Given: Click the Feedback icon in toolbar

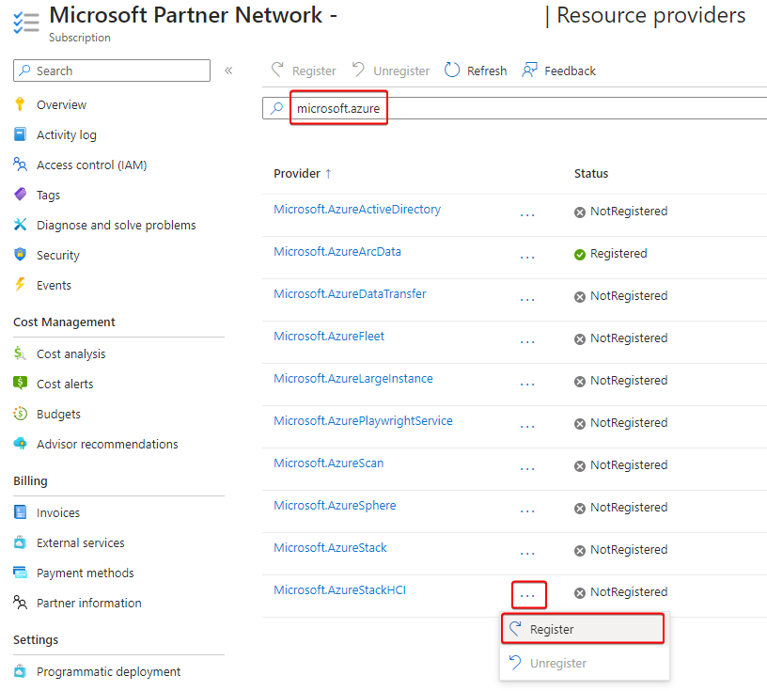Looking at the screenshot, I should 530,71.
